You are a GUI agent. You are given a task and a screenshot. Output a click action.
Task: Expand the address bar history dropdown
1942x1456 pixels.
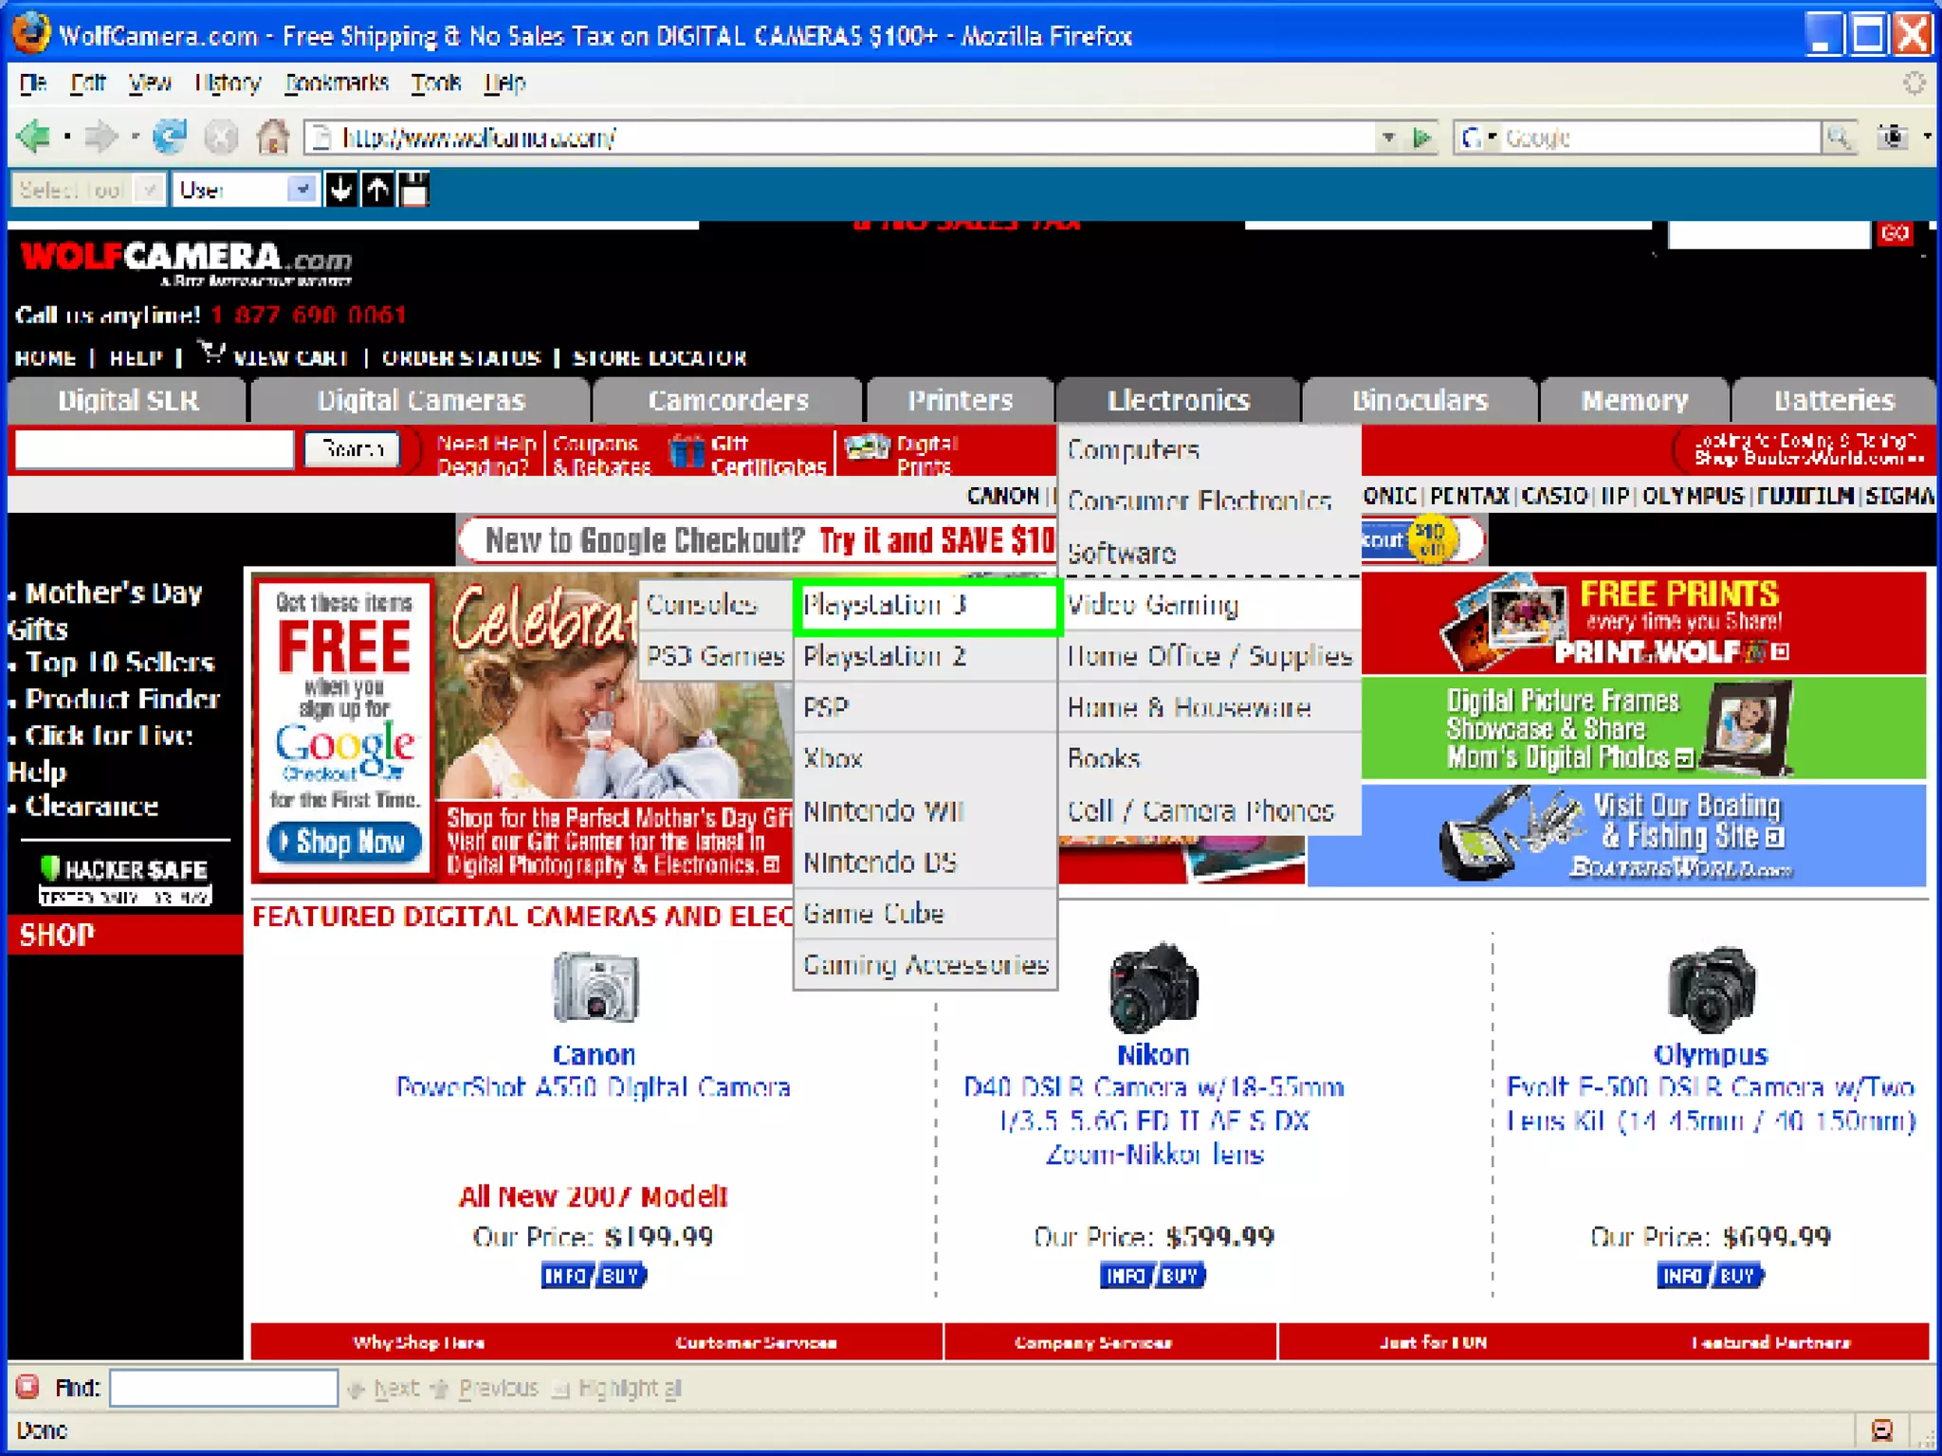point(1388,138)
